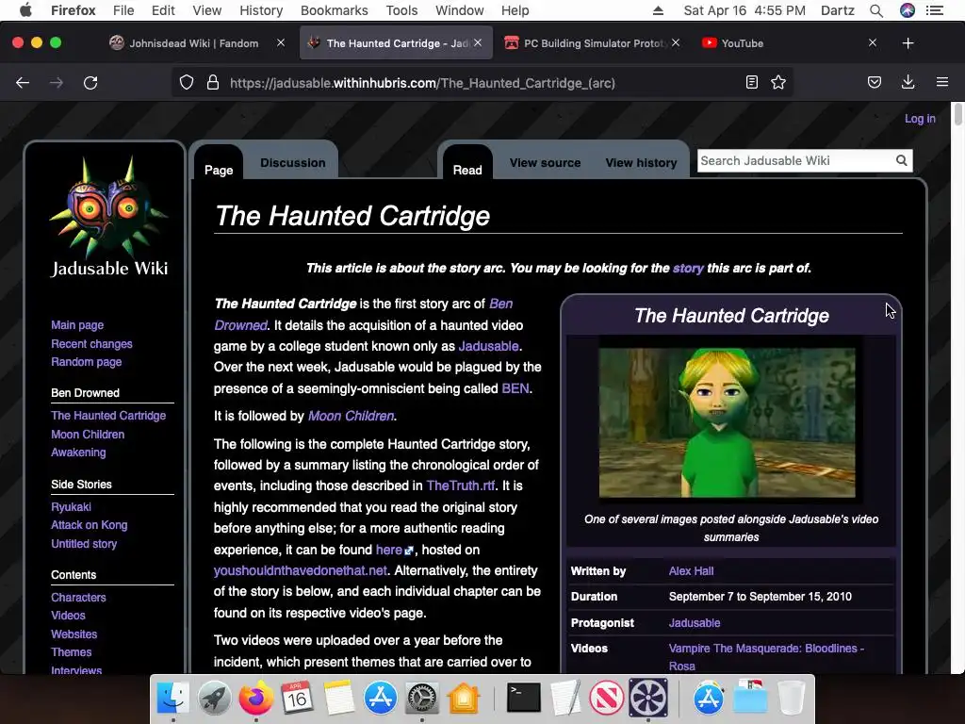Viewport: 965px width, 724px height.
Task: Close the PC Building Simulator tab
Action: 676,42
